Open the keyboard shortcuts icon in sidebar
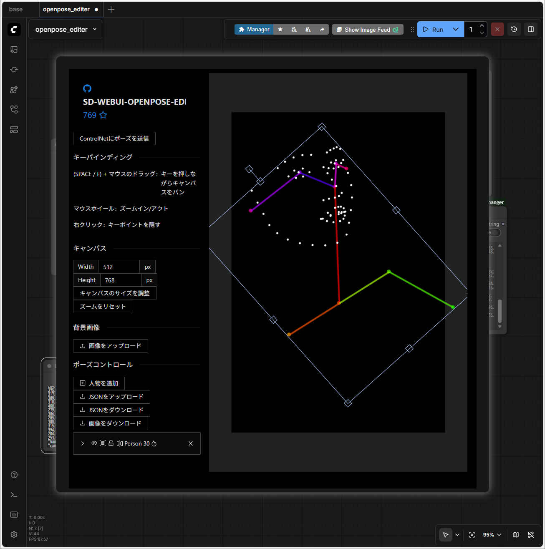The width and height of the screenshot is (545, 549). coord(14,514)
